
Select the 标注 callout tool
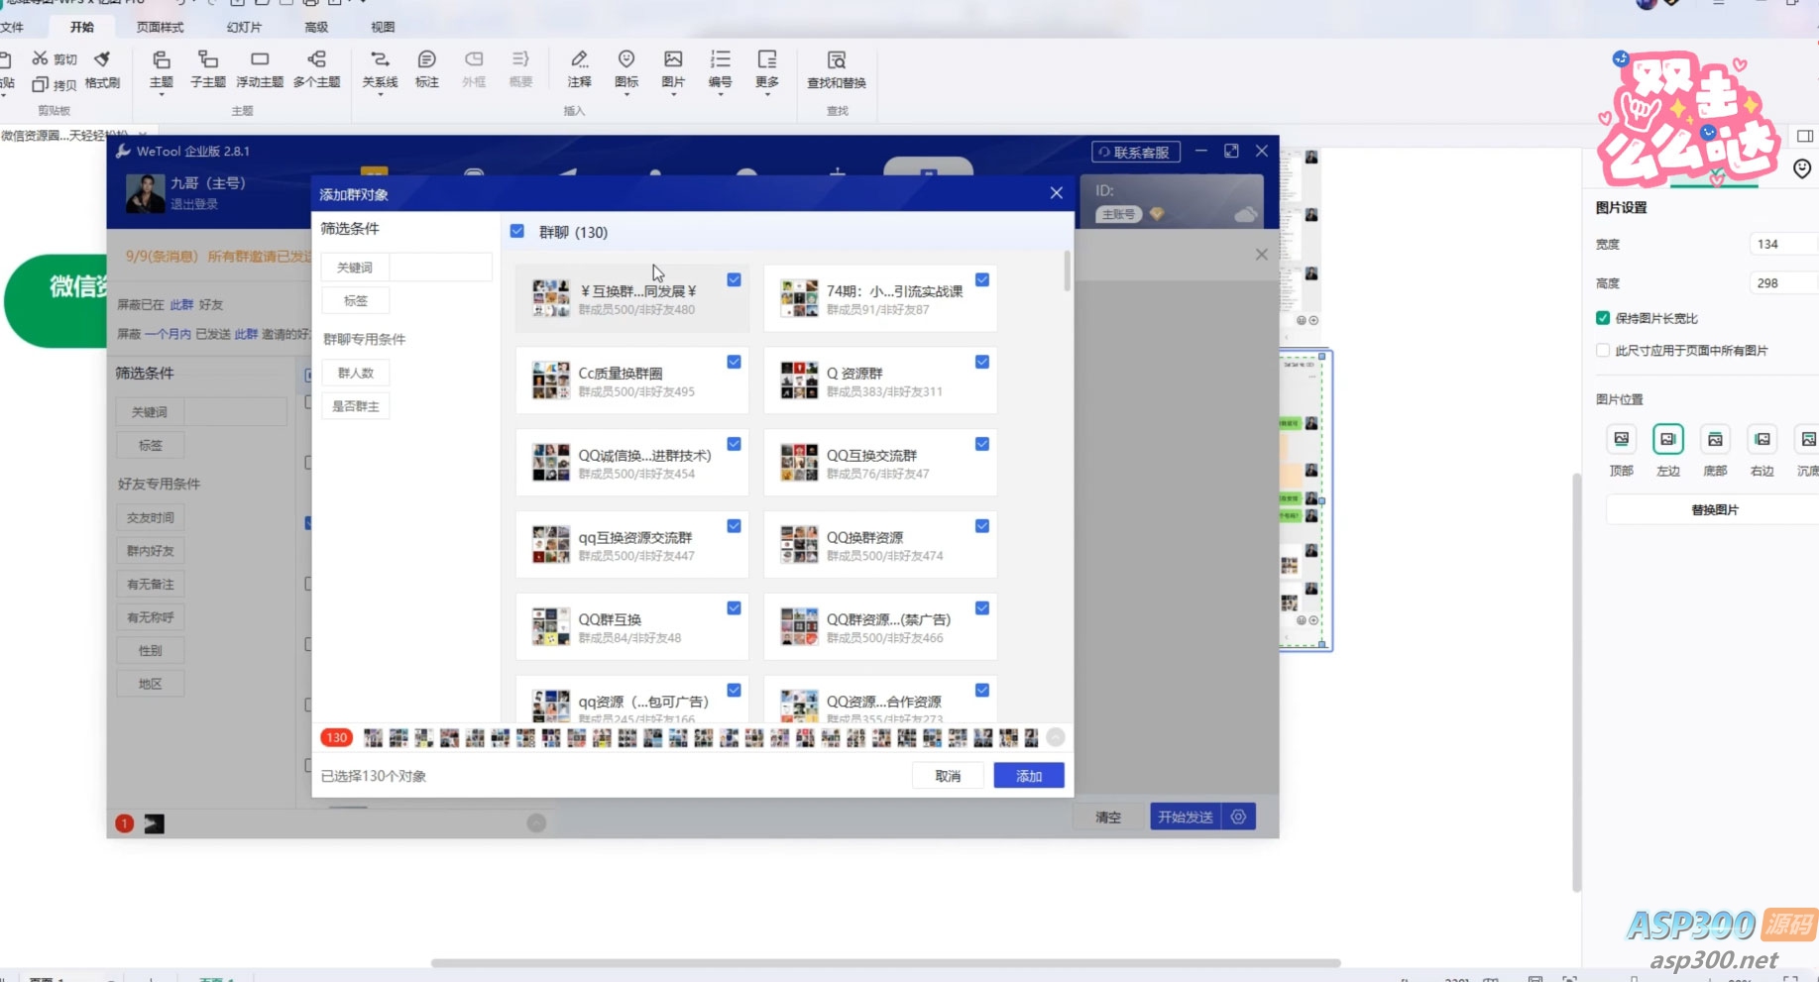426,69
